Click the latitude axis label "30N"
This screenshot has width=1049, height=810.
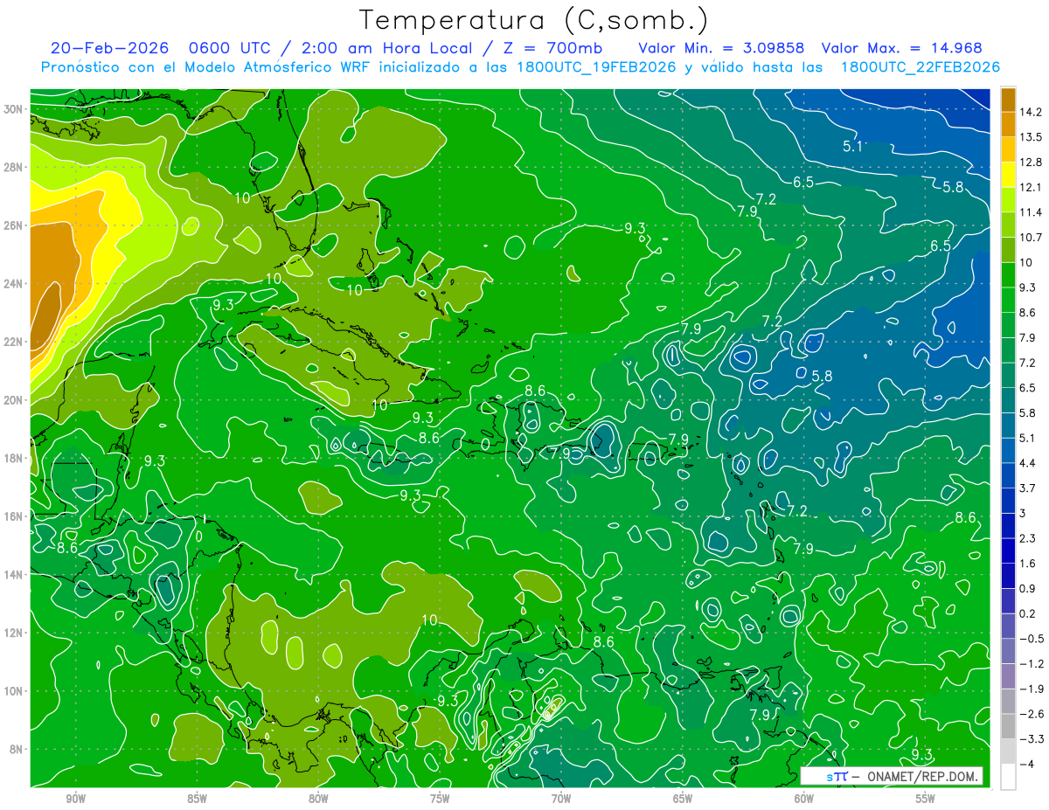coord(14,108)
